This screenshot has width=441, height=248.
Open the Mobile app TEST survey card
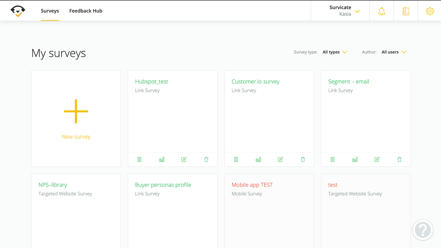tap(252, 185)
